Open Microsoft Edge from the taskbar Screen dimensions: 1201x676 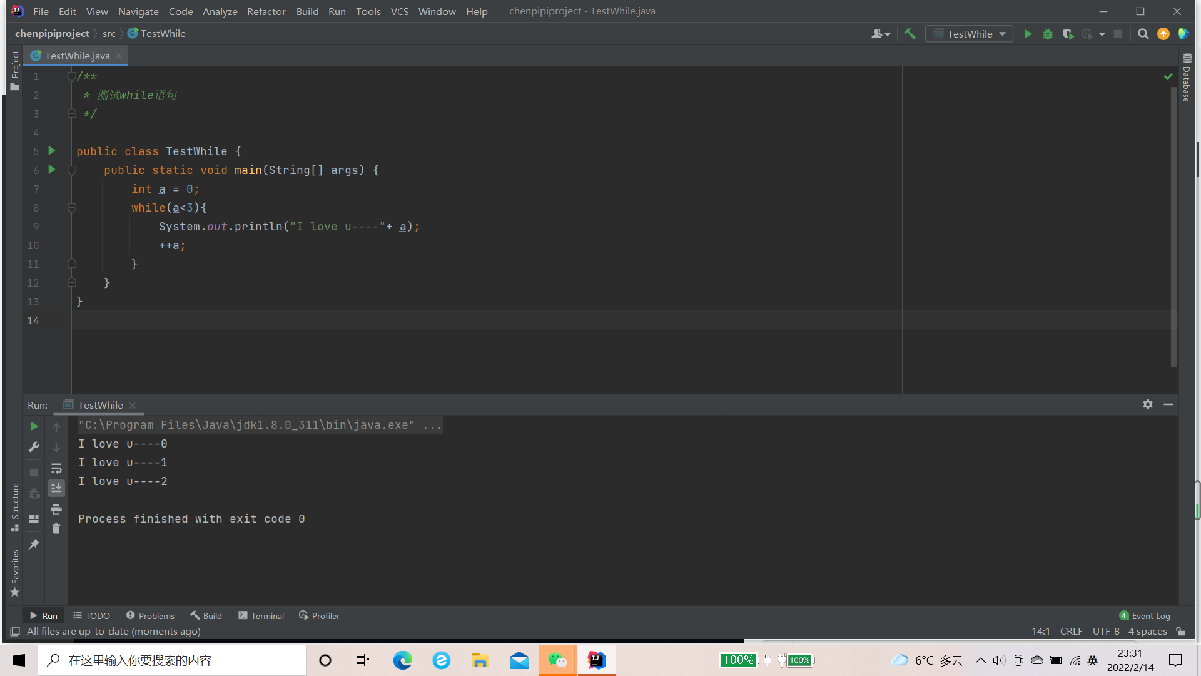point(403,660)
